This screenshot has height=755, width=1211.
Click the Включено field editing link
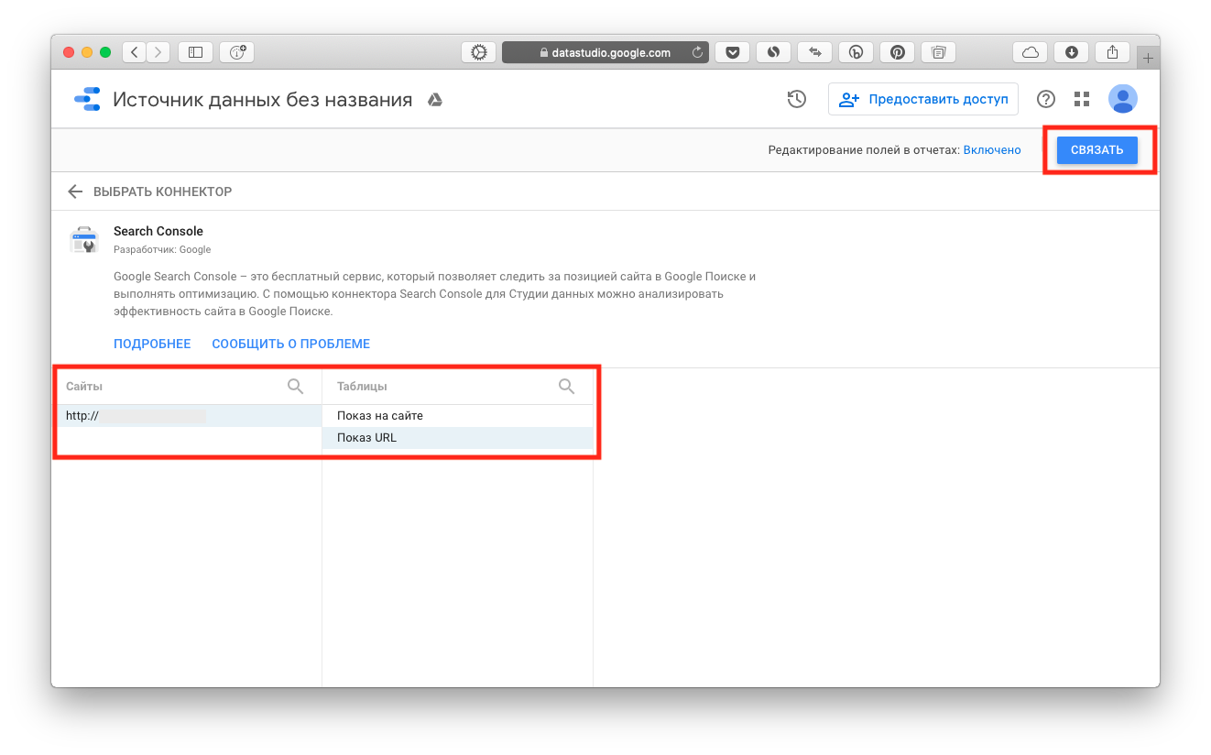point(992,149)
